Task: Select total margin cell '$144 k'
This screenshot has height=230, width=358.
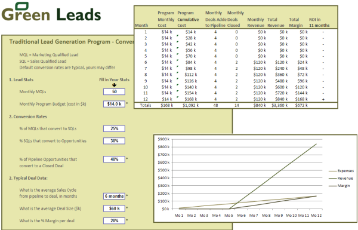Action: click(x=301, y=93)
